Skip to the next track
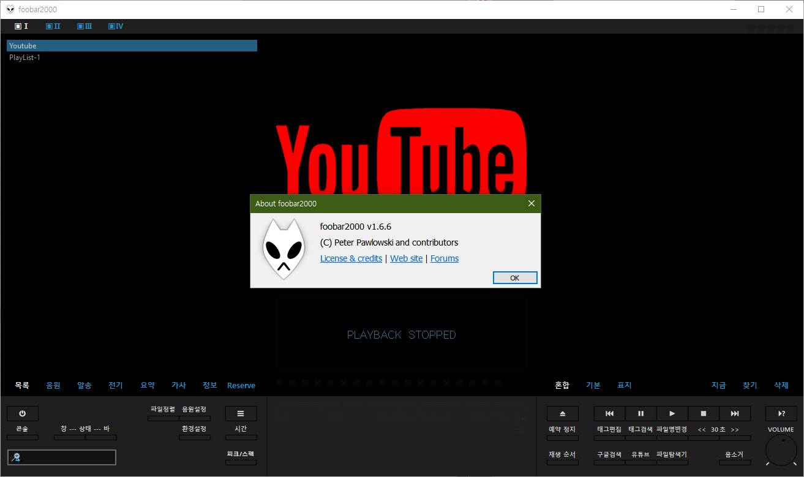 click(735, 413)
